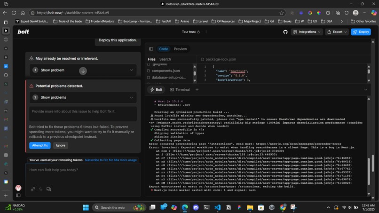Click the taskbar Search the web box
The width and height of the screenshot is (379, 213).
coord(119,207)
